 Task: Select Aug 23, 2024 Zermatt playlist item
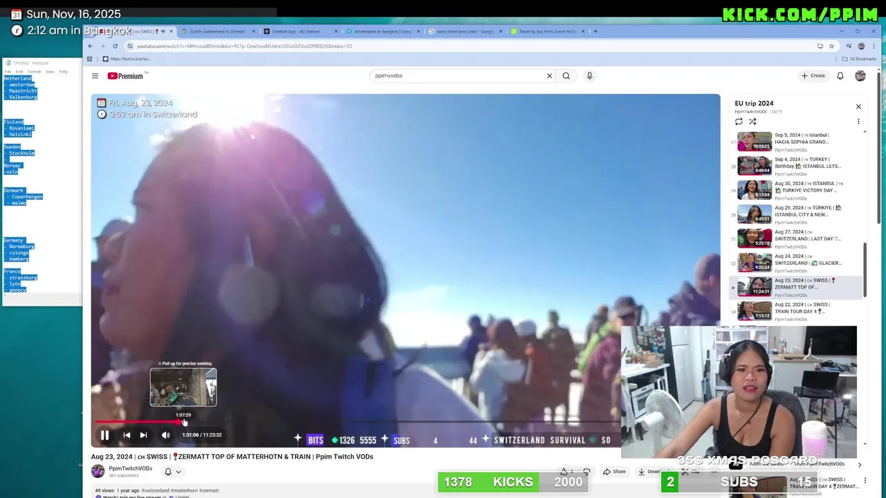tap(796, 287)
